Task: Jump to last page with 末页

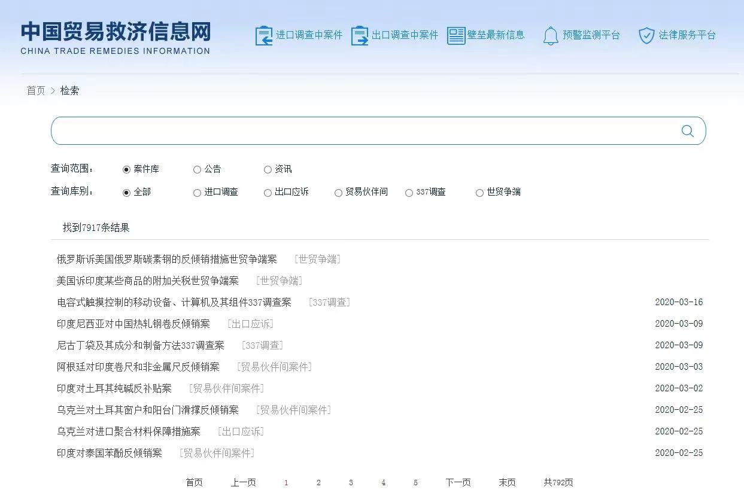Action: tap(507, 482)
